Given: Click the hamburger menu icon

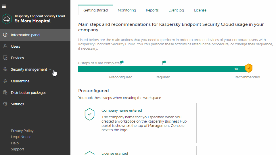Looking at the screenshot, I should point(4,6).
